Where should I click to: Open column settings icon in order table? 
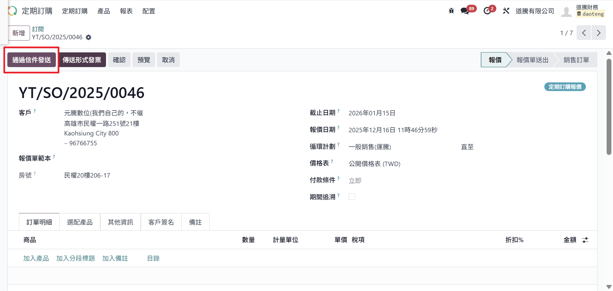point(585,240)
